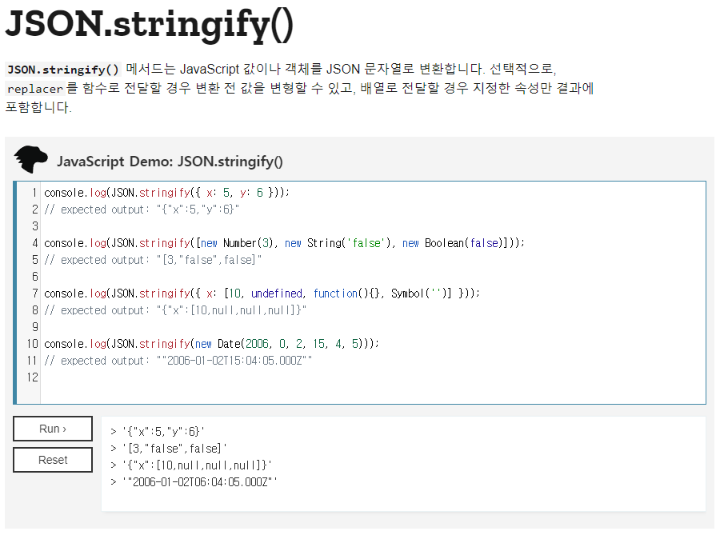
Task: Click line number 9 in editor gutter
Action: click(x=35, y=327)
